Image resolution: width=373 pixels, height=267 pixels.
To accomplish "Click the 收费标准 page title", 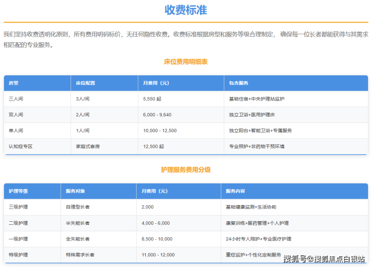I will (x=185, y=10).
